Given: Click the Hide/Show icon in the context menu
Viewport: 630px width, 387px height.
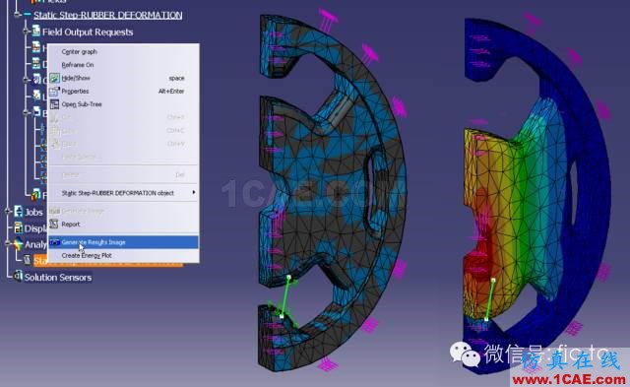Looking at the screenshot, I should tap(55, 78).
